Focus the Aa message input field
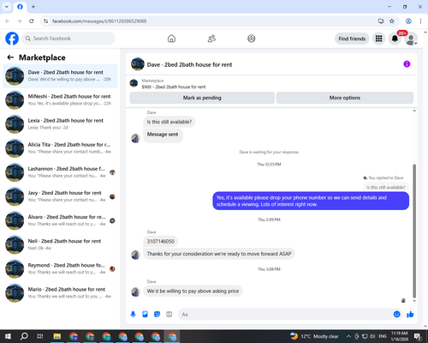This screenshot has width=428, height=343. coord(285,315)
